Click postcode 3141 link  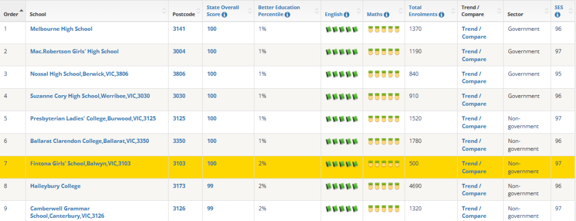(x=179, y=29)
